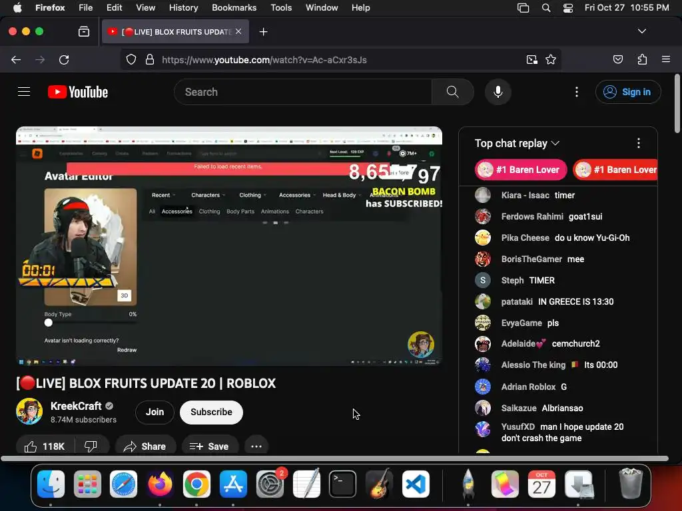
Task: Open a new Firefox tab
Action: pos(263,32)
